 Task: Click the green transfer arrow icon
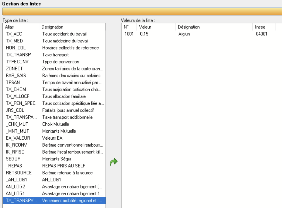coord(114,162)
